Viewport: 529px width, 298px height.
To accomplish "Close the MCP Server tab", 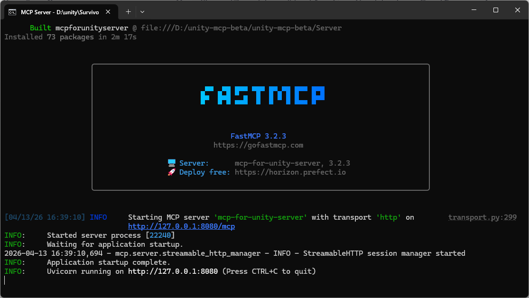I will point(108,12).
